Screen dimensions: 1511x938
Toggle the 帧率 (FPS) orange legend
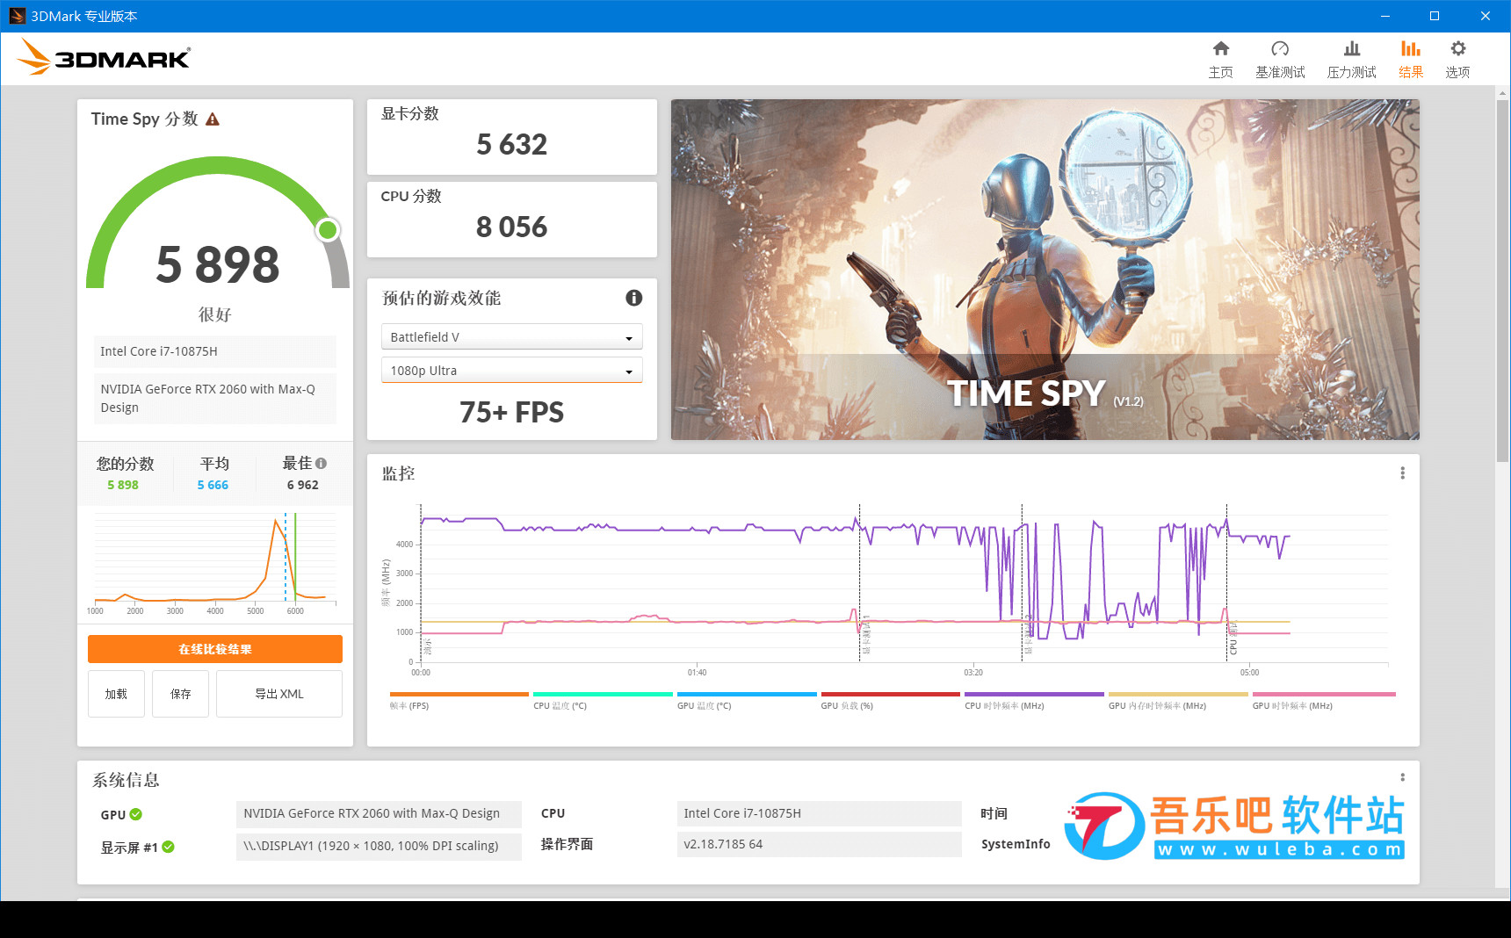(459, 701)
